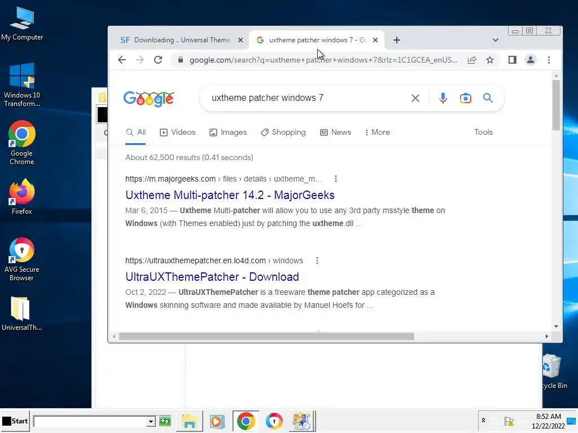Close the SourceForge Downloading tab

click(240, 40)
